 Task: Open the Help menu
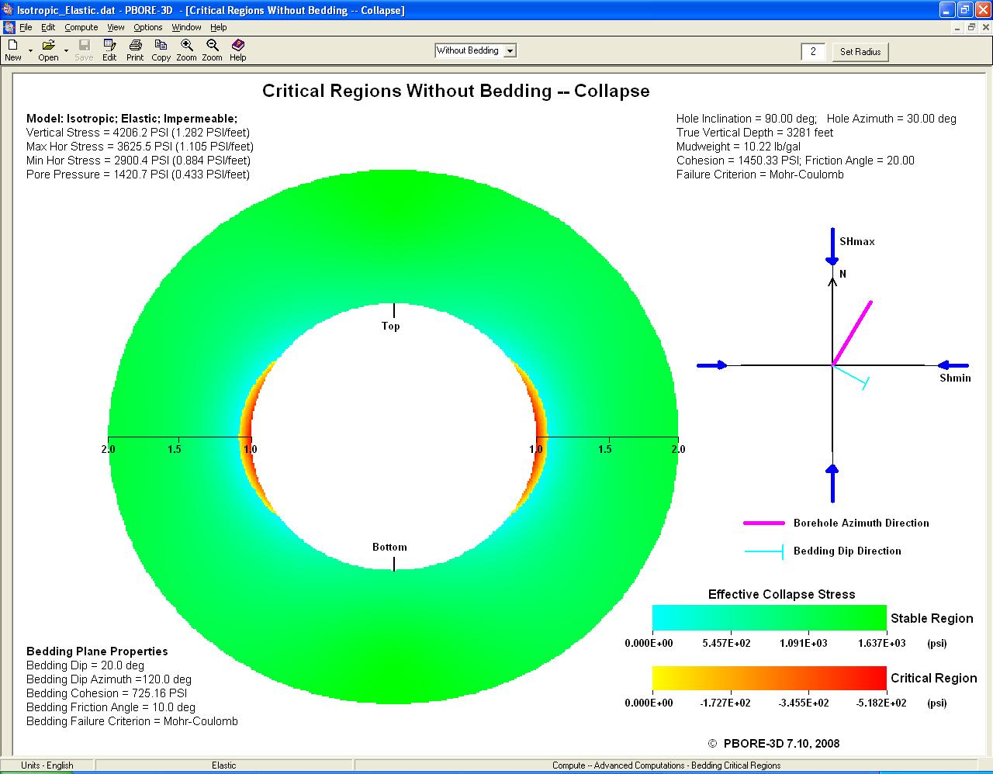click(x=219, y=27)
